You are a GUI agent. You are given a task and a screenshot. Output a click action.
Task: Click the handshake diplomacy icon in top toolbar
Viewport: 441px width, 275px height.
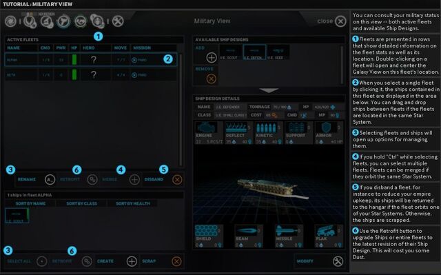coord(81,21)
